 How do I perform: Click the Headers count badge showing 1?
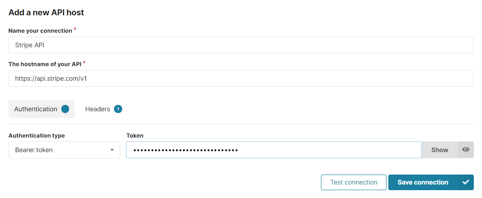point(118,109)
